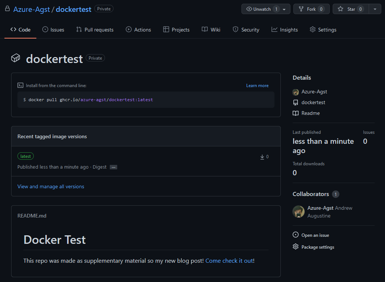Click the Total downloads label
Image resolution: width=385 pixels, height=282 pixels.
[309, 164]
